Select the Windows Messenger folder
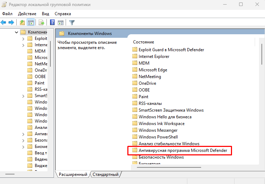This screenshot has height=184, width=265. 155,130
